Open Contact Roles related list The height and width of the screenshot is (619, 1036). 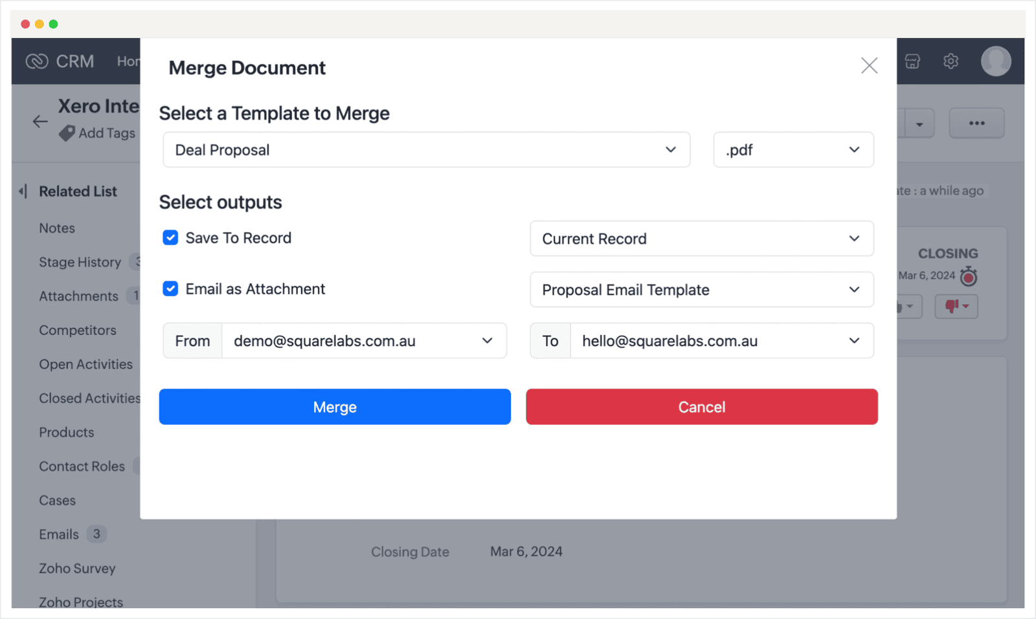click(82, 466)
